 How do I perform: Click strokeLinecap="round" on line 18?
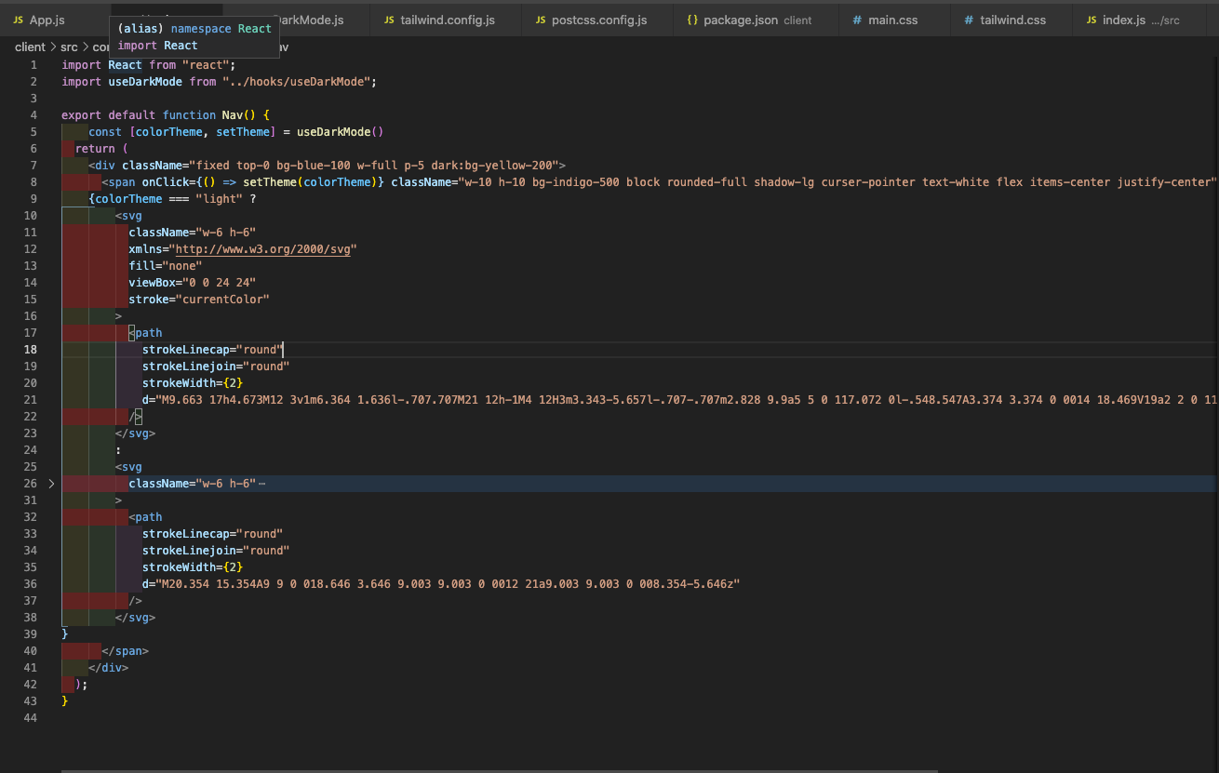[x=212, y=350]
